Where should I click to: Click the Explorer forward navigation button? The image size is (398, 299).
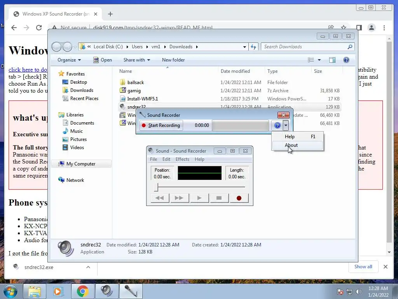[x=67, y=47]
